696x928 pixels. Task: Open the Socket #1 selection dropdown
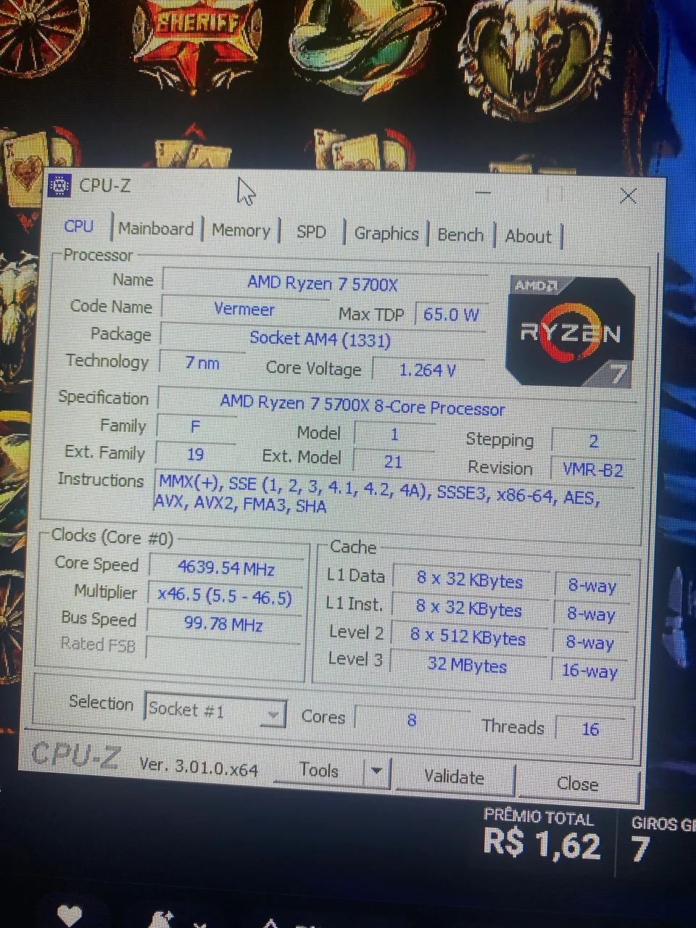pos(215,710)
